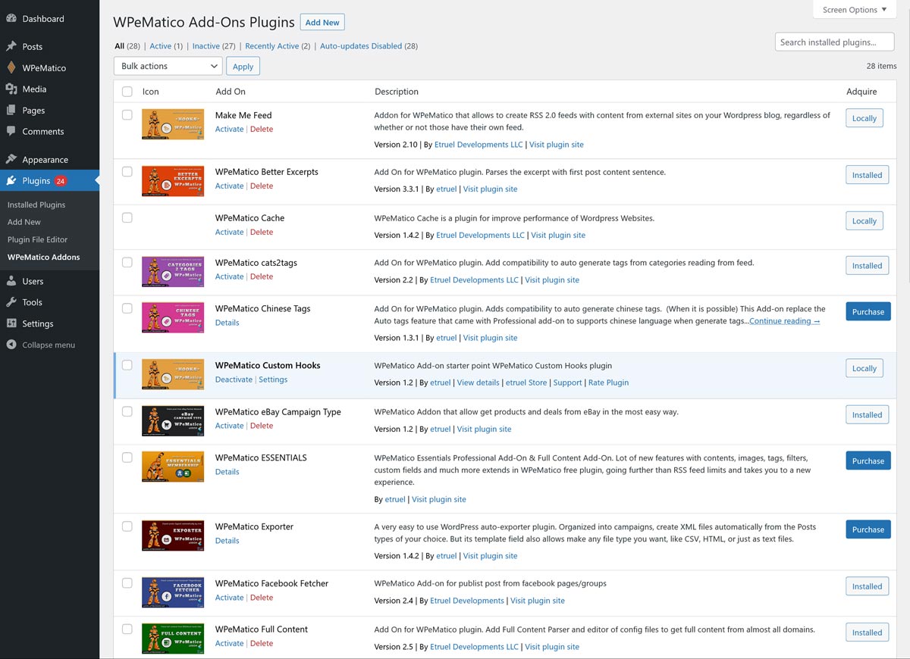Click the Better Excerpts addon thumbnail
Screen dimensions: 910x659
pos(173,181)
